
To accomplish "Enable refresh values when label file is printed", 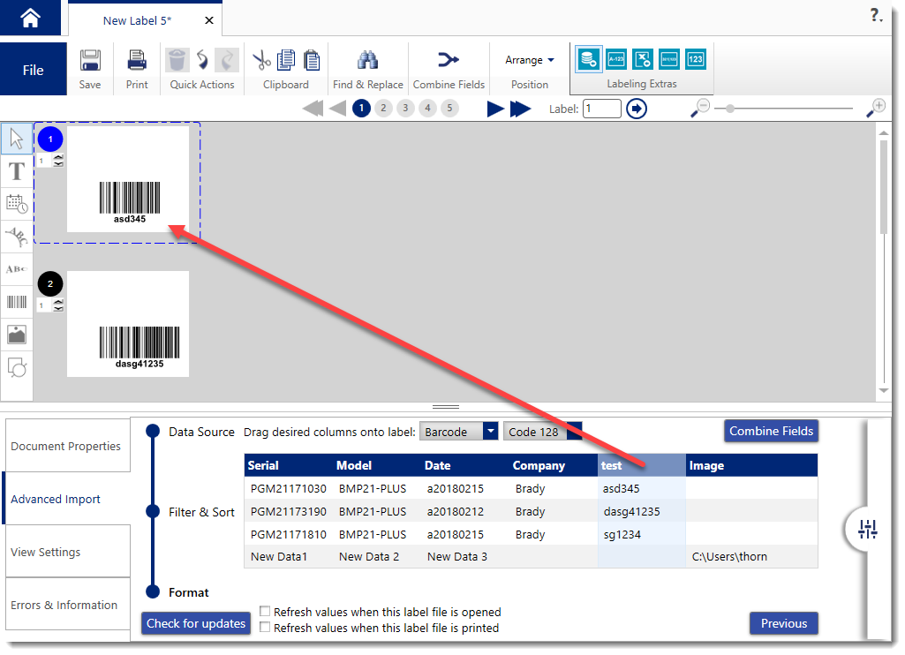I will 265,628.
